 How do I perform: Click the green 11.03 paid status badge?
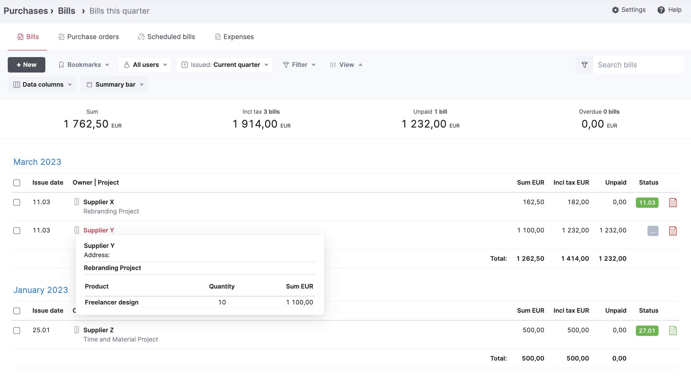647,203
